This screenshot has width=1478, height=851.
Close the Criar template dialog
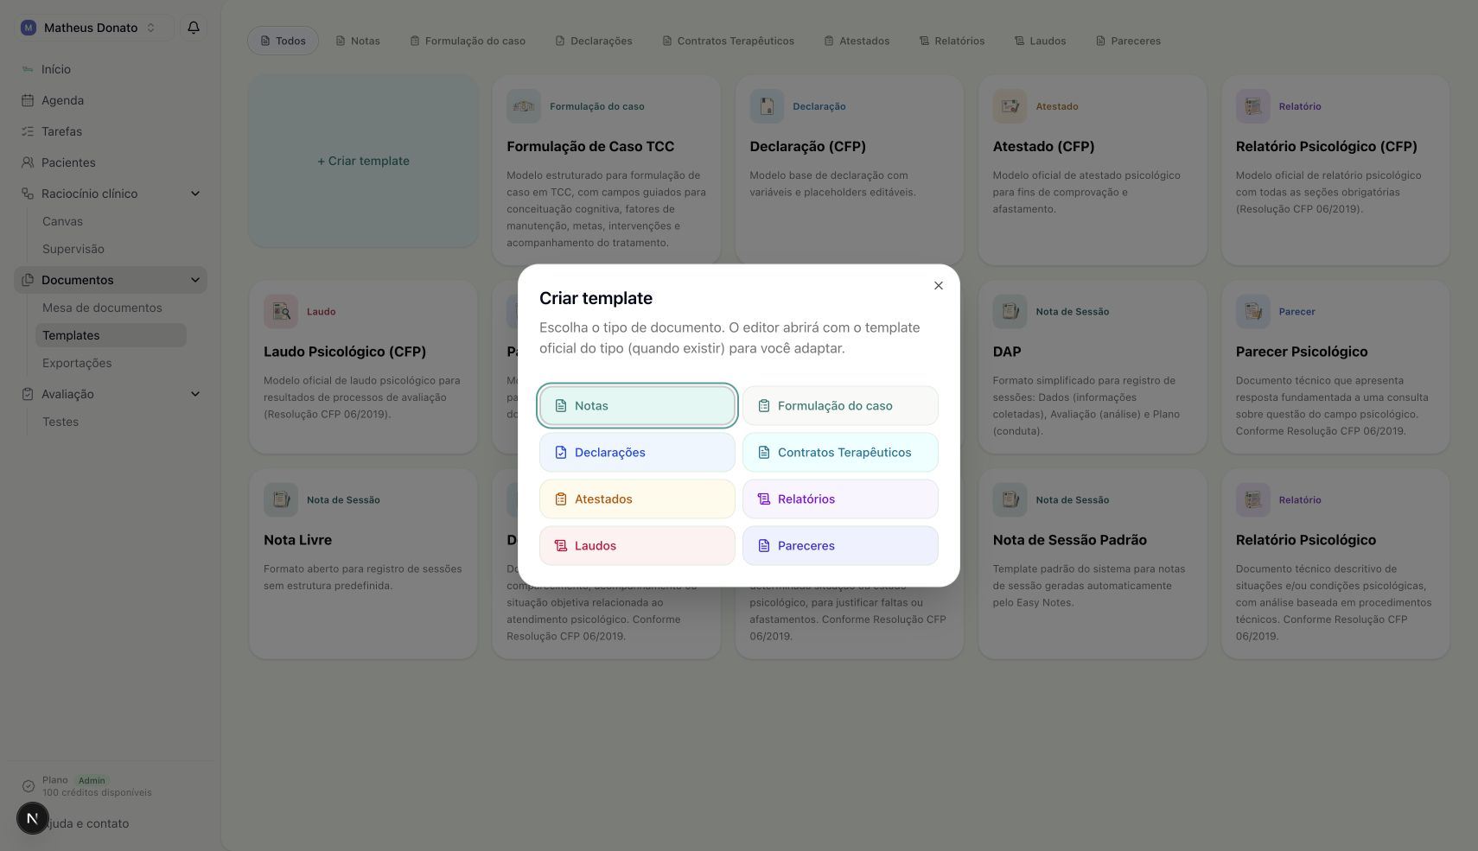[939, 286]
